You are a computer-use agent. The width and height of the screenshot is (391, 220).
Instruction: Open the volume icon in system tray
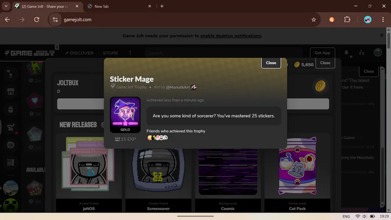(x=364, y=216)
